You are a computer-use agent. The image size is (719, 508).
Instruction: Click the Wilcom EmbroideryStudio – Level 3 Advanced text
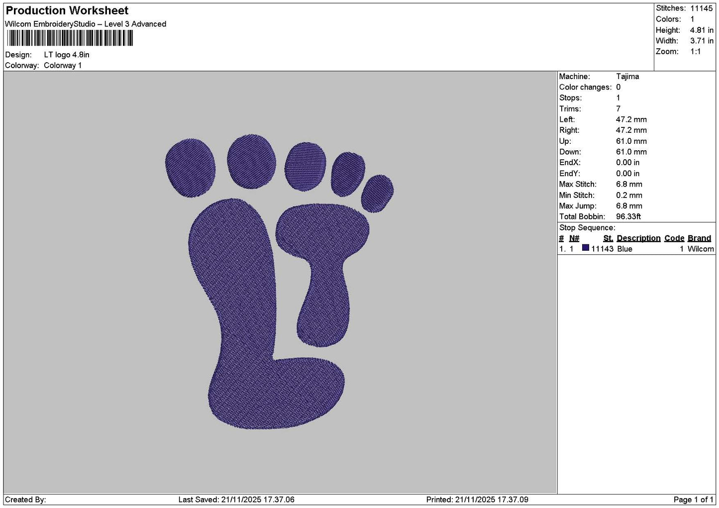pyautogui.click(x=86, y=24)
